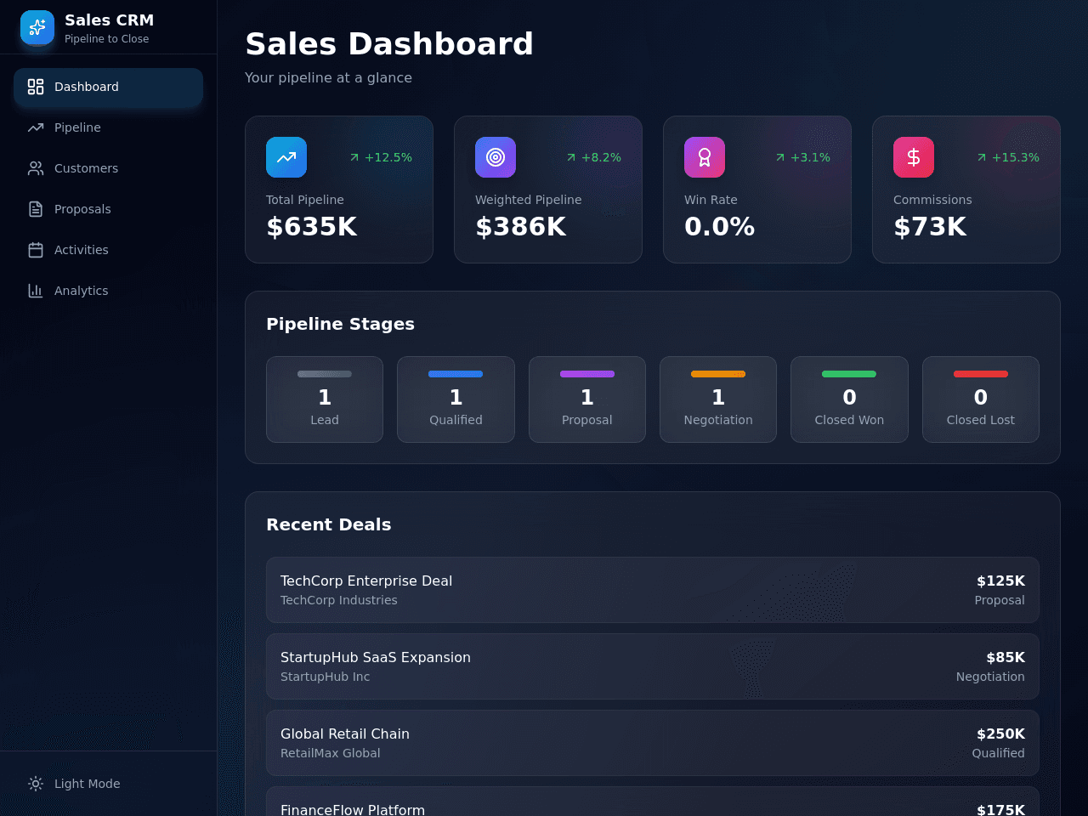Click the gray bar on the Lead stage
This screenshot has width=1088, height=816.
(325, 374)
